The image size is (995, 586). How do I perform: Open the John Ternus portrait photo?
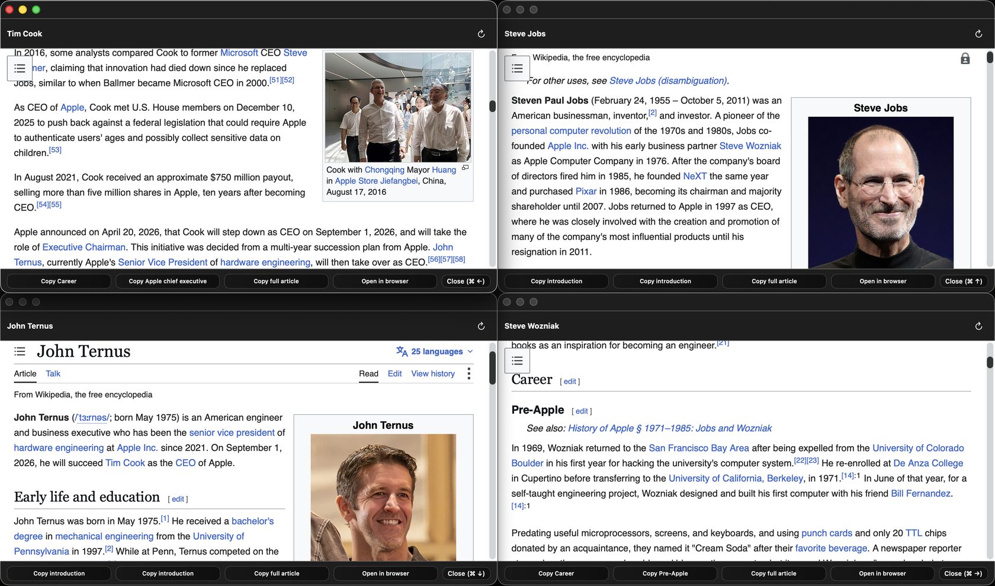click(x=383, y=497)
